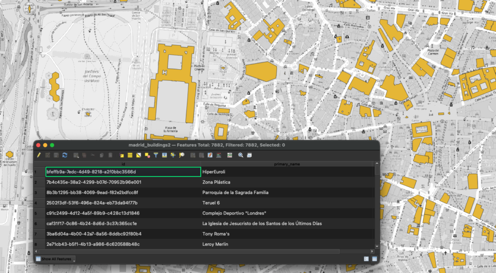
Task: Click the id cell starting 2502f3df
Action: (124, 203)
